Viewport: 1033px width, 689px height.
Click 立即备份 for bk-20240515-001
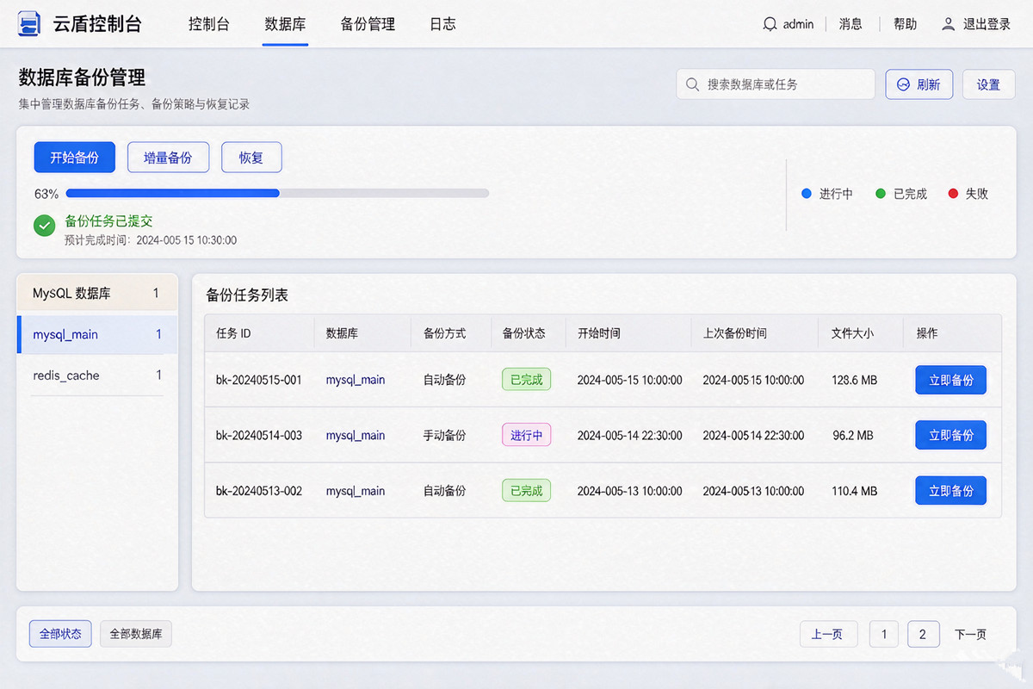click(950, 380)
